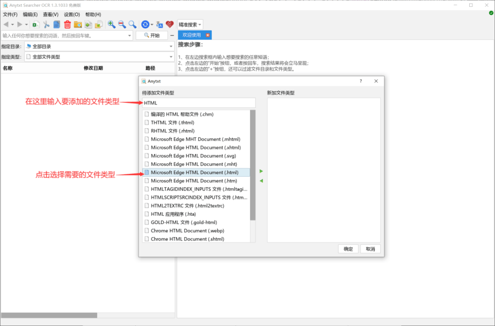Sort by 名称 column header
The height and width of the screenshot is (326, 495).
point(8,68)
